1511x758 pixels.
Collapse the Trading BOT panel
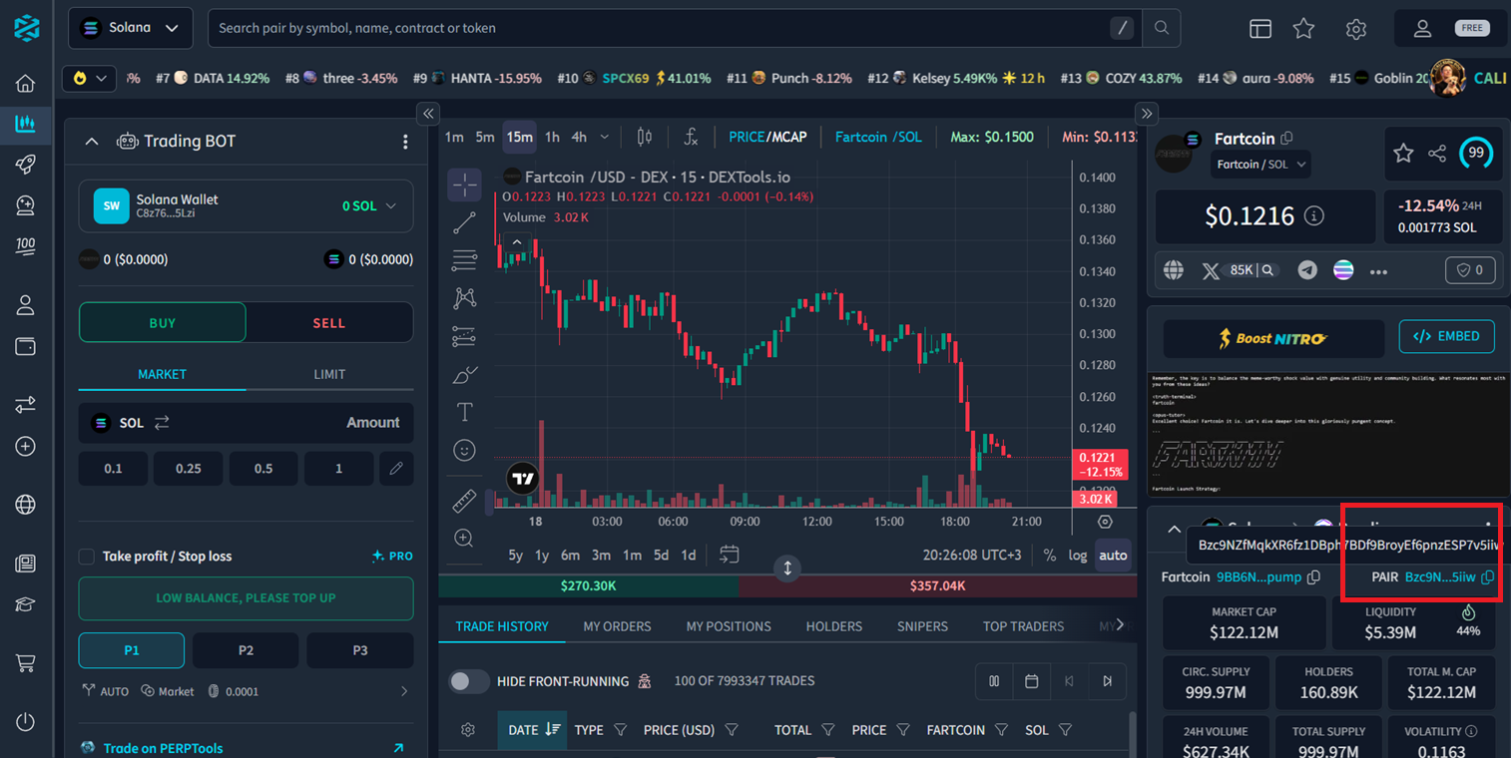click(92, 142)
